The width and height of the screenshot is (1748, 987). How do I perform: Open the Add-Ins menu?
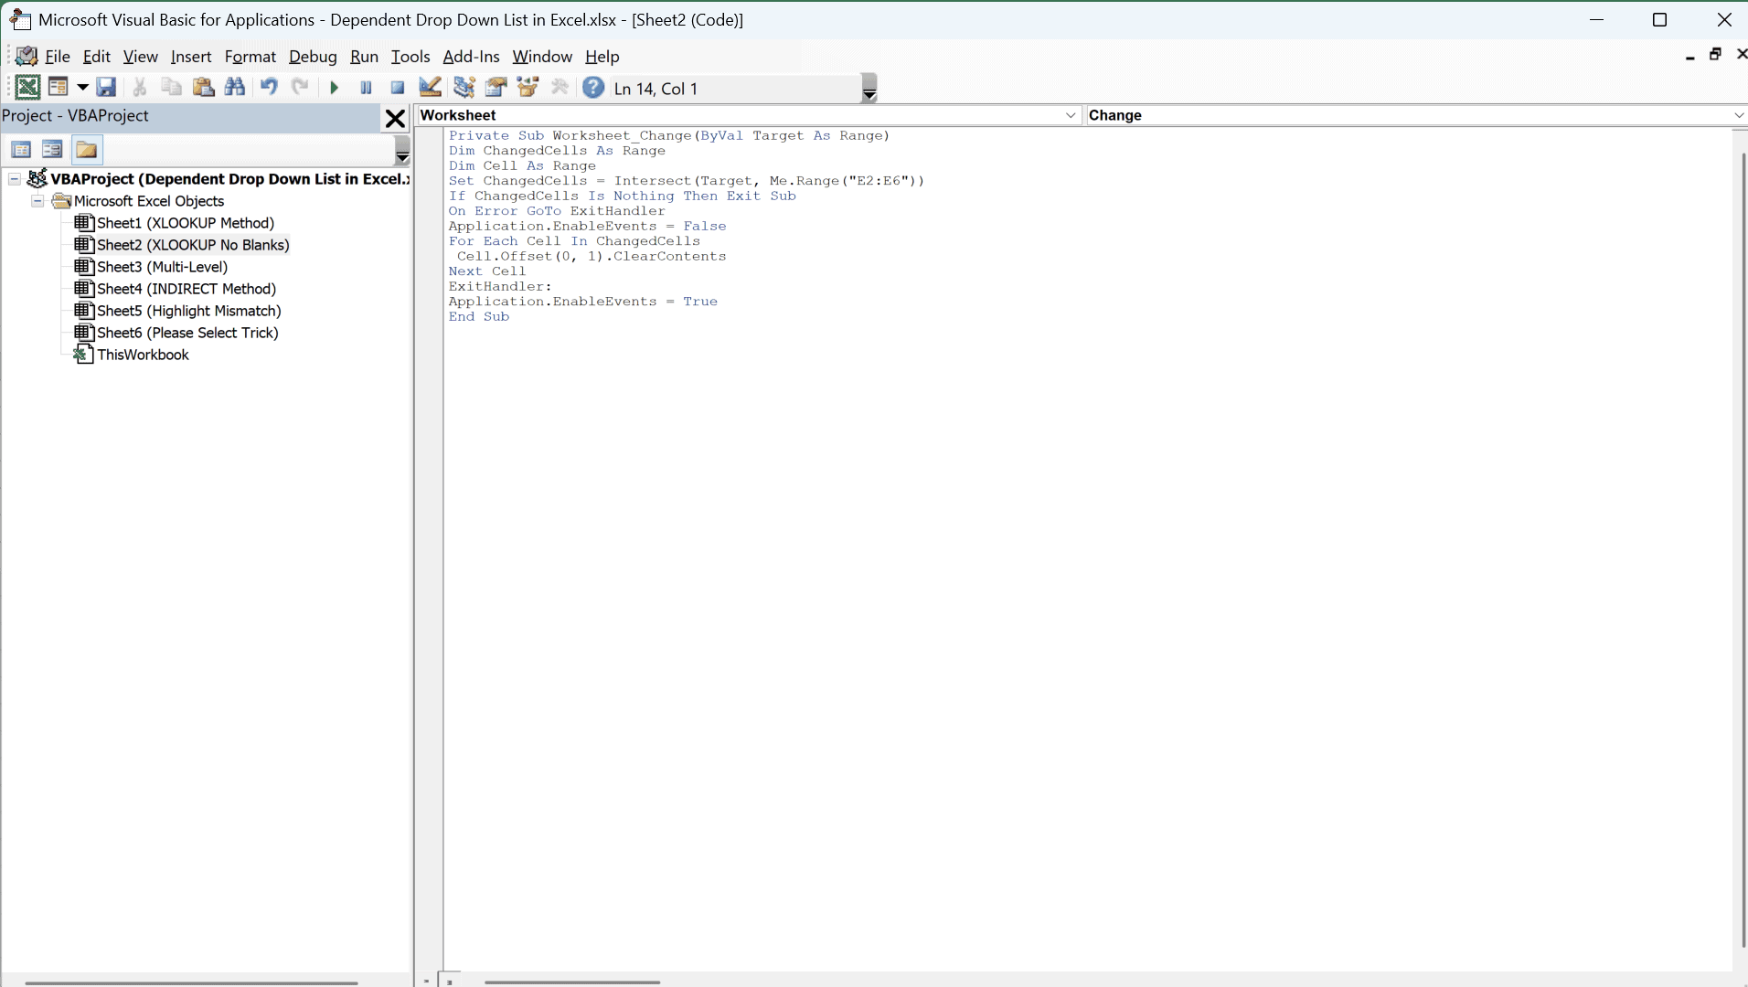point(471,57)
